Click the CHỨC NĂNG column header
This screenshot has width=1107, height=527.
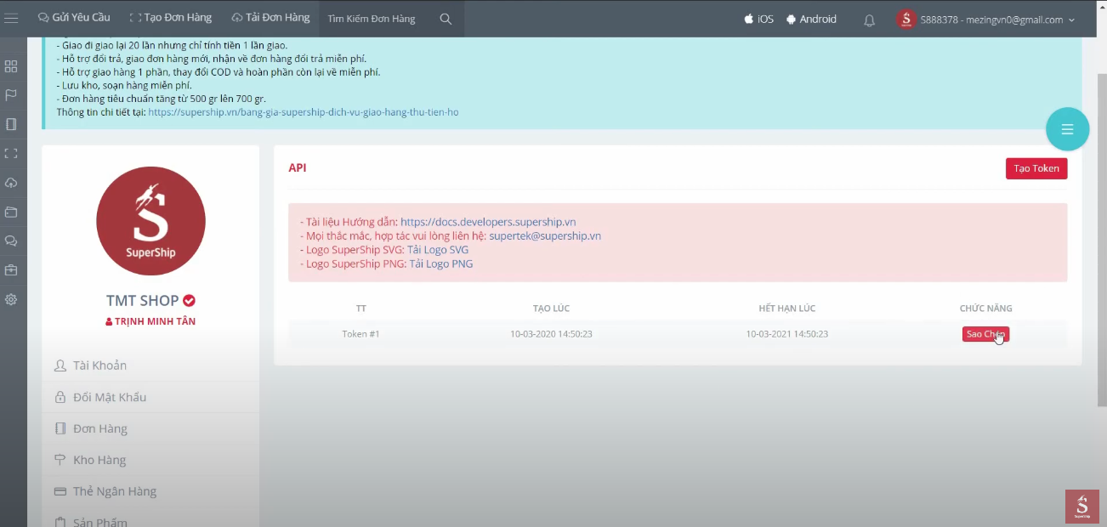pyautogui.click(x=986, y=309)
